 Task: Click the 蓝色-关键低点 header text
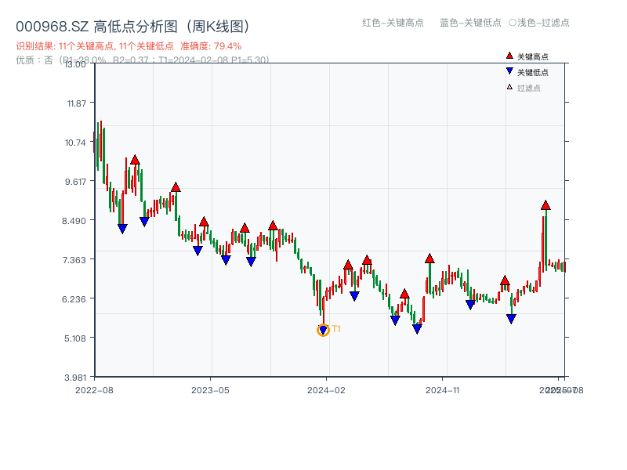pos(470,23)
